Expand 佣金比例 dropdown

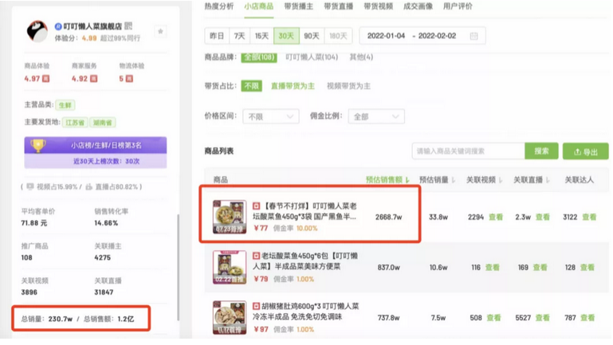pos(376,116)
